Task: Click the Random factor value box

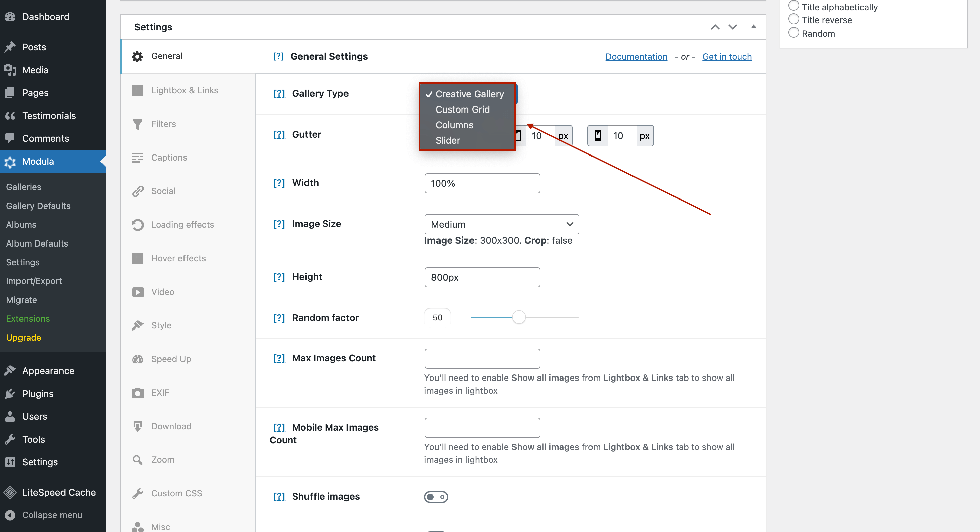Action: click(438, 317)
